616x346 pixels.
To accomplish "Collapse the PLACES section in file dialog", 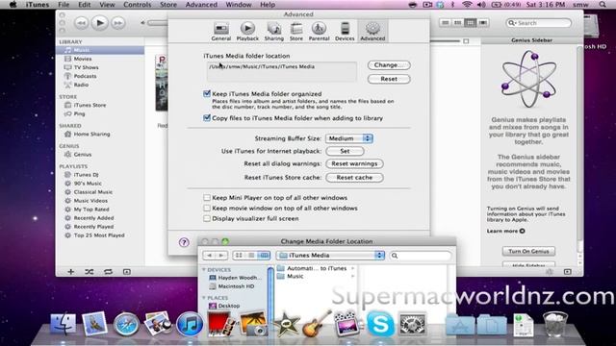I will [204, 298].
